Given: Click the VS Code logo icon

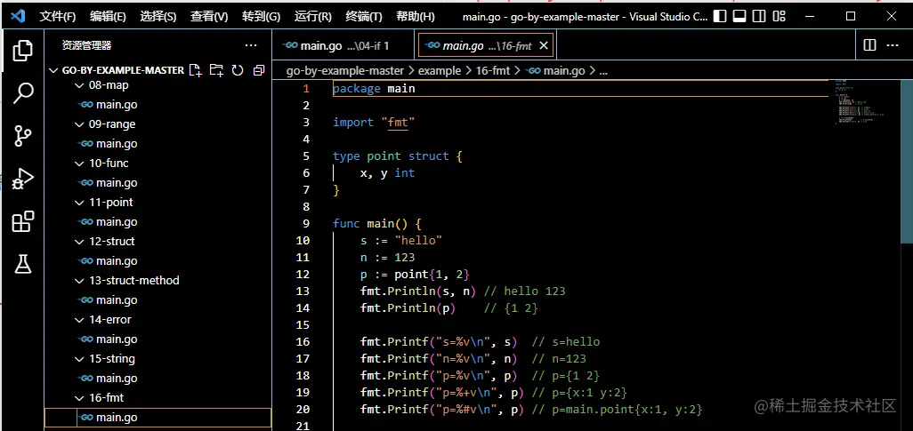Looking at the screenshot, I should point(18,16).
